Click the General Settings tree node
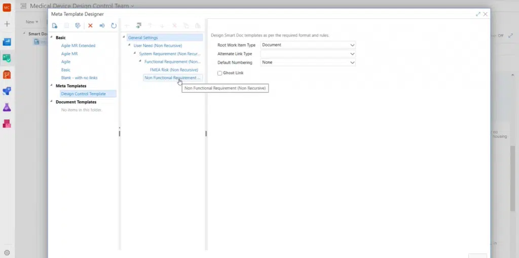 point(143,38)
